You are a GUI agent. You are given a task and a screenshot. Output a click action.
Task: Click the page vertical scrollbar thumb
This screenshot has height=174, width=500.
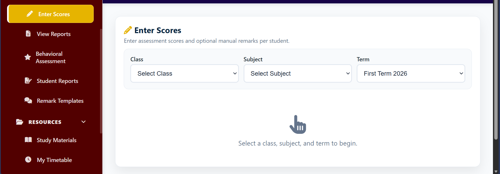click(496, 70)
